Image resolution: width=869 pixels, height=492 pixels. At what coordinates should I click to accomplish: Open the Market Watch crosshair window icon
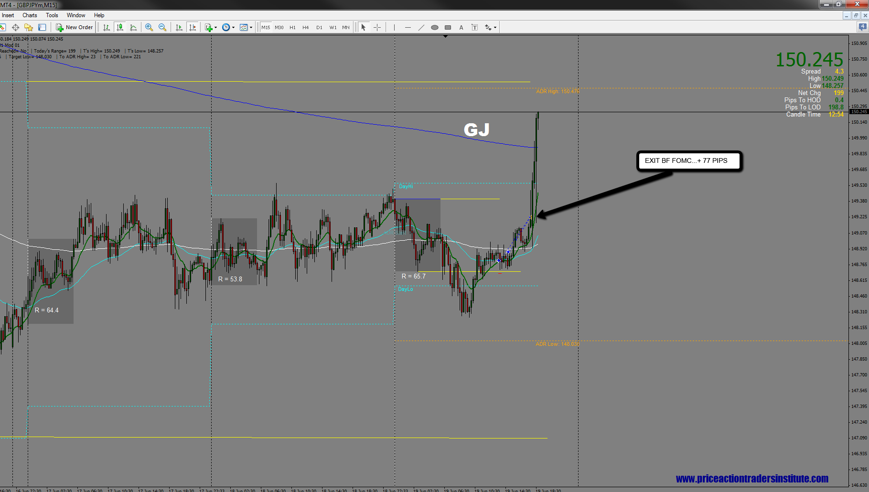coord(15,27)
